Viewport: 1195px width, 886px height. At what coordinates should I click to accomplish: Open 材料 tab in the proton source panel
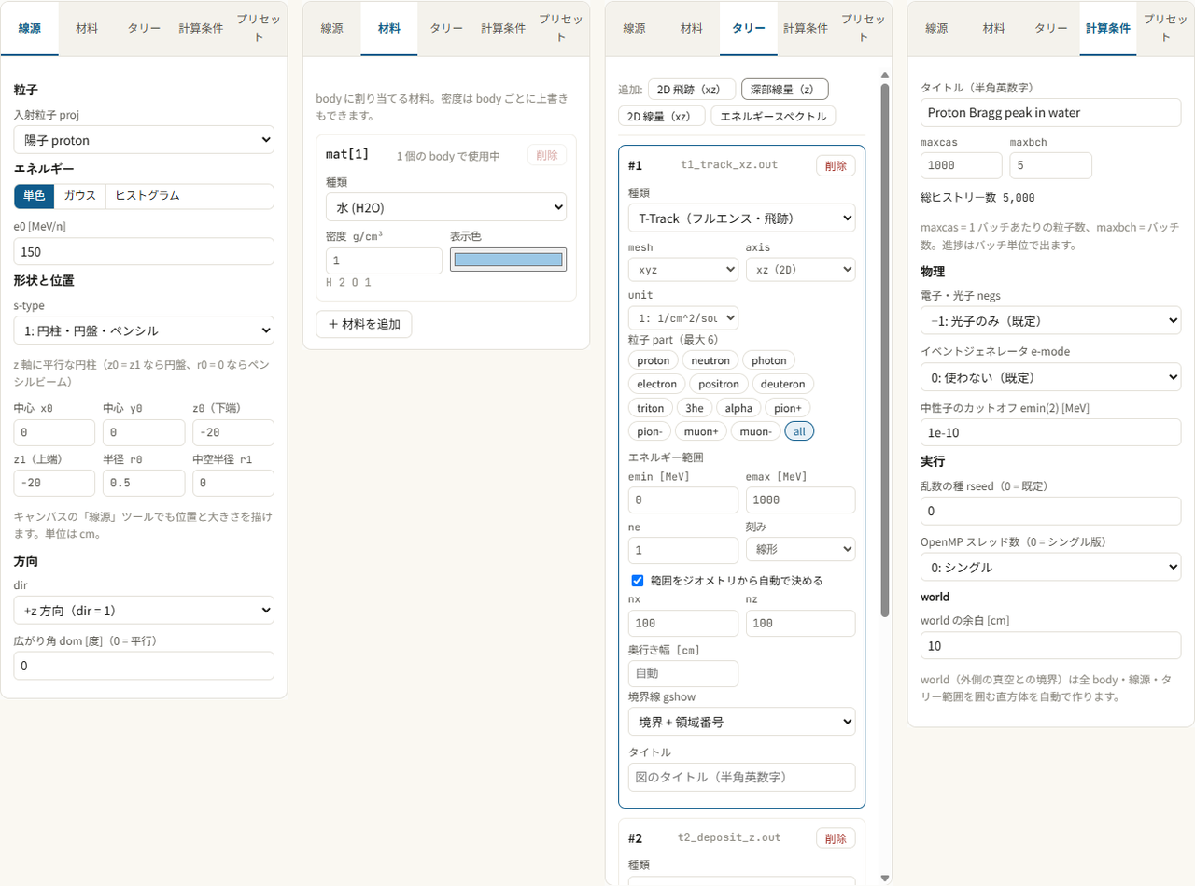pos(87,28)
